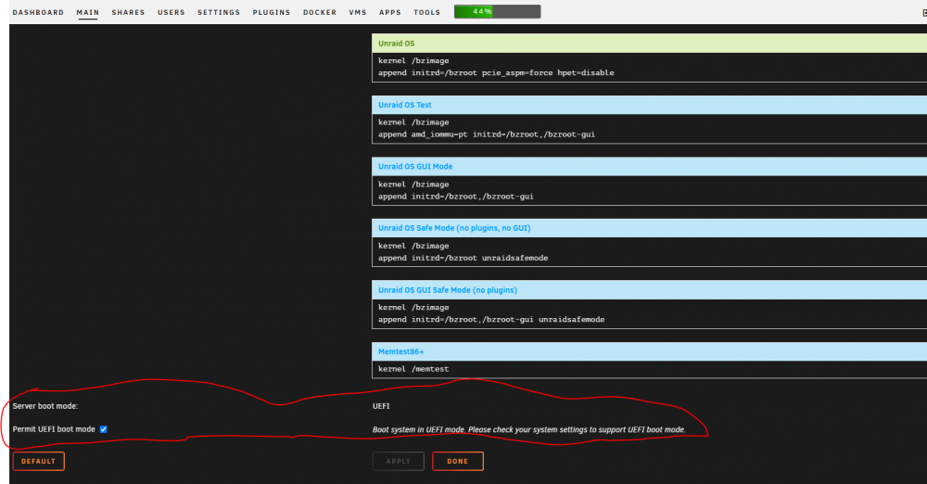927x484 pixels.
Task: Click into the GUI Mode config text area
Action: (x=649, y=190)
